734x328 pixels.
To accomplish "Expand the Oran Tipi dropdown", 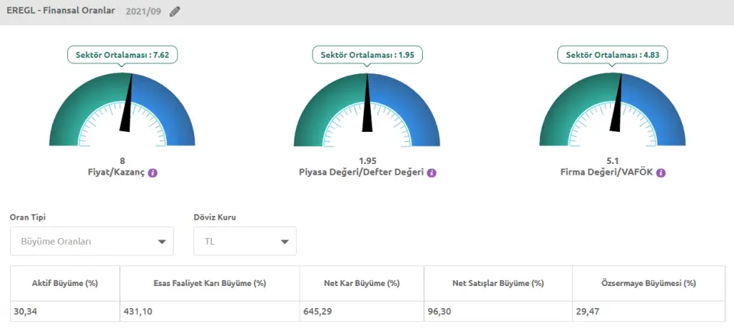I will click(x=92, y=241).
